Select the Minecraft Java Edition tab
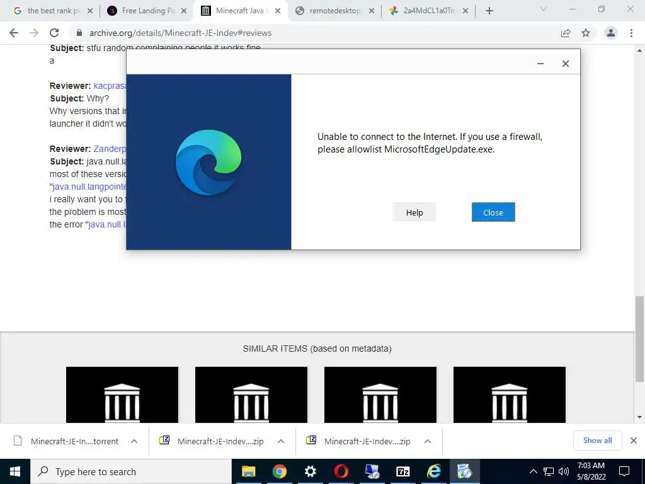The width and height of the screenshot is (645, 484). tap(241, 11)
